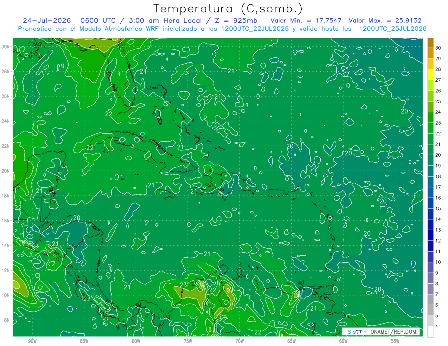Click the valid-until time "1200UTC_25JUL2026"
448x346 pixels.
point(393,29)
